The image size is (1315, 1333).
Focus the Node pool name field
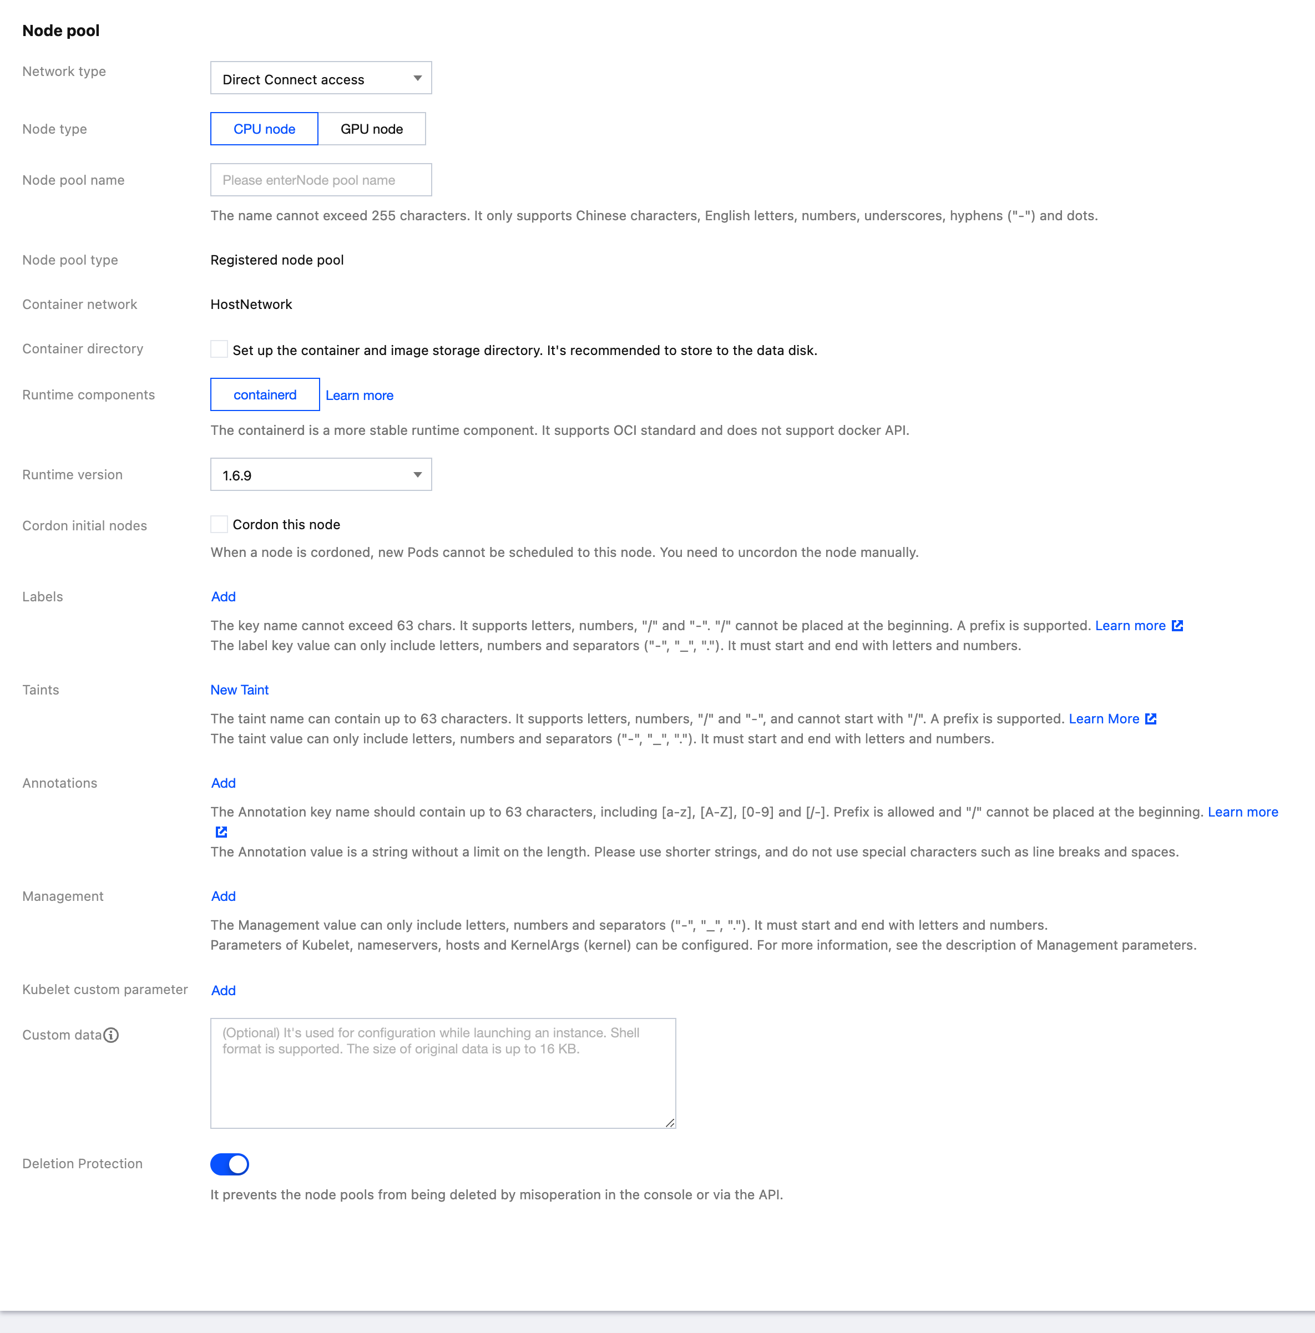(x=320, y=180)
